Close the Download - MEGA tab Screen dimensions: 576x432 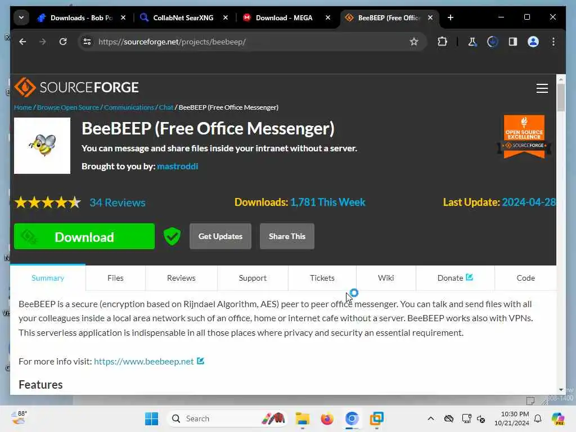tap(328, 17)
